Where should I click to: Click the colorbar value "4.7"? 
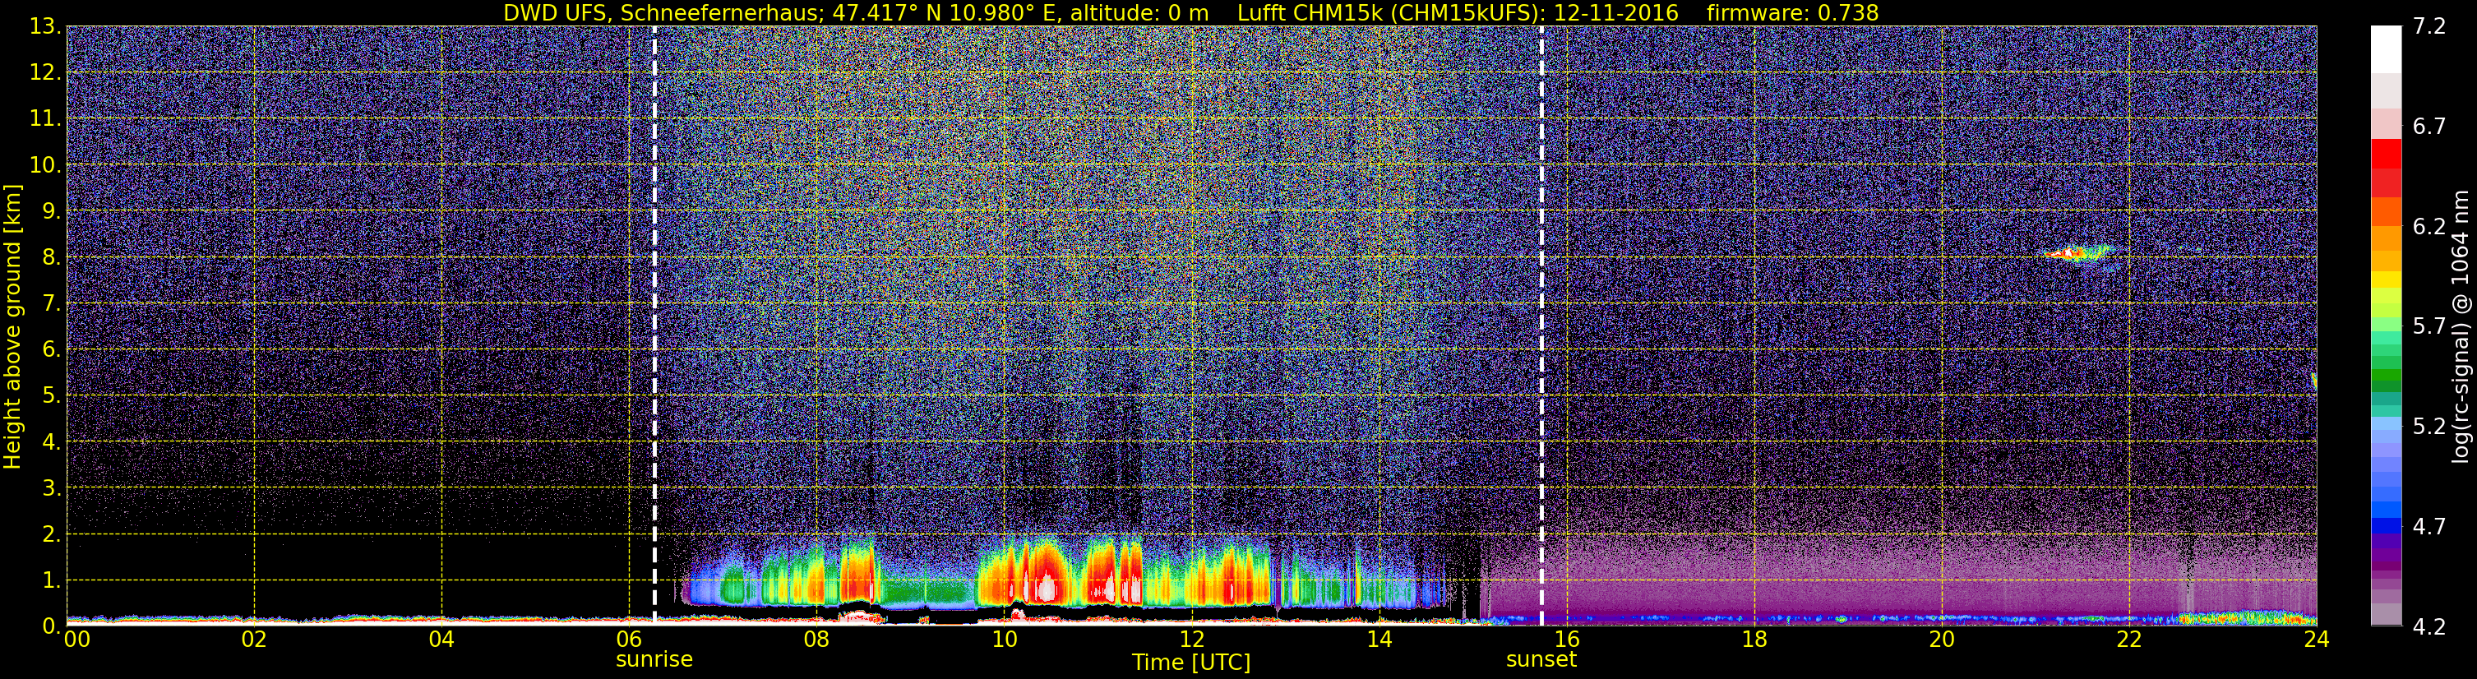pos(2429,527)
